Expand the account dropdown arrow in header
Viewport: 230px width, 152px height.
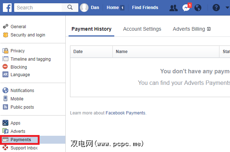(x=228, y=8)
